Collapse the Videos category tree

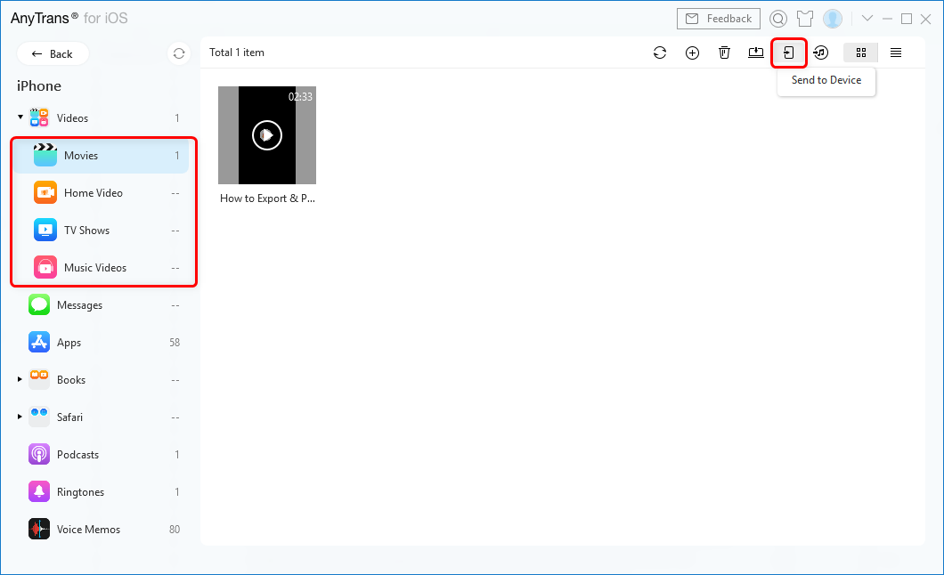(20, 117)
